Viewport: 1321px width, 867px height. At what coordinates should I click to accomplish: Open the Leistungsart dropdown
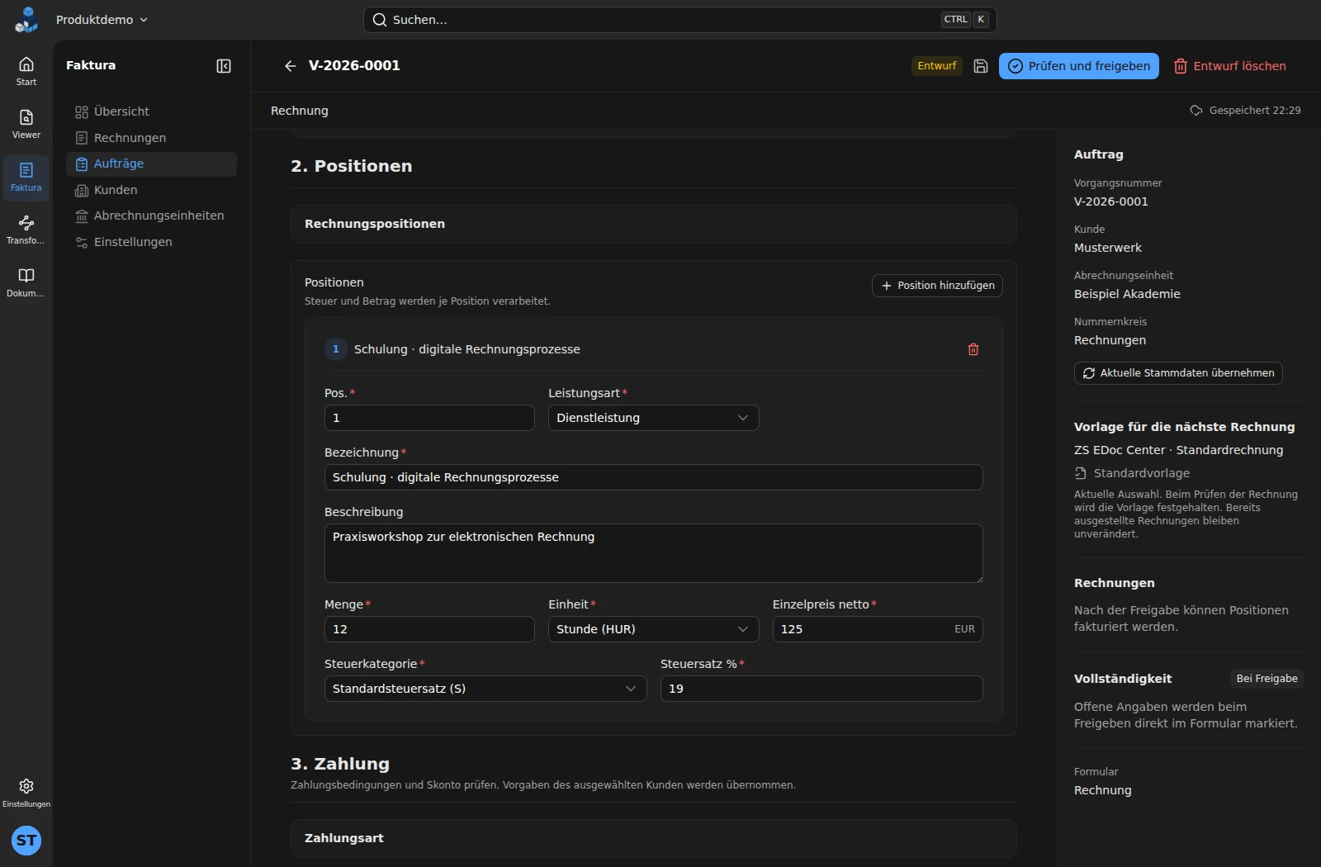(653, 418)
